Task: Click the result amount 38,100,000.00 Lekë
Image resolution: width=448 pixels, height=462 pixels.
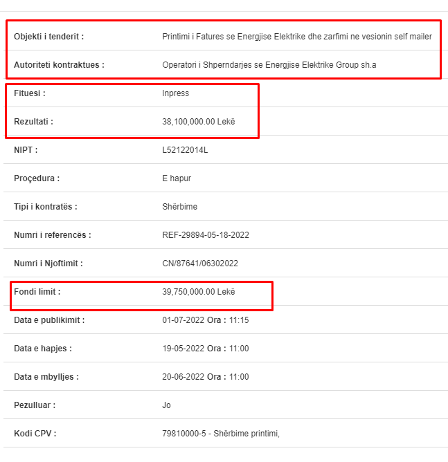Action: [x=199, y=122]
